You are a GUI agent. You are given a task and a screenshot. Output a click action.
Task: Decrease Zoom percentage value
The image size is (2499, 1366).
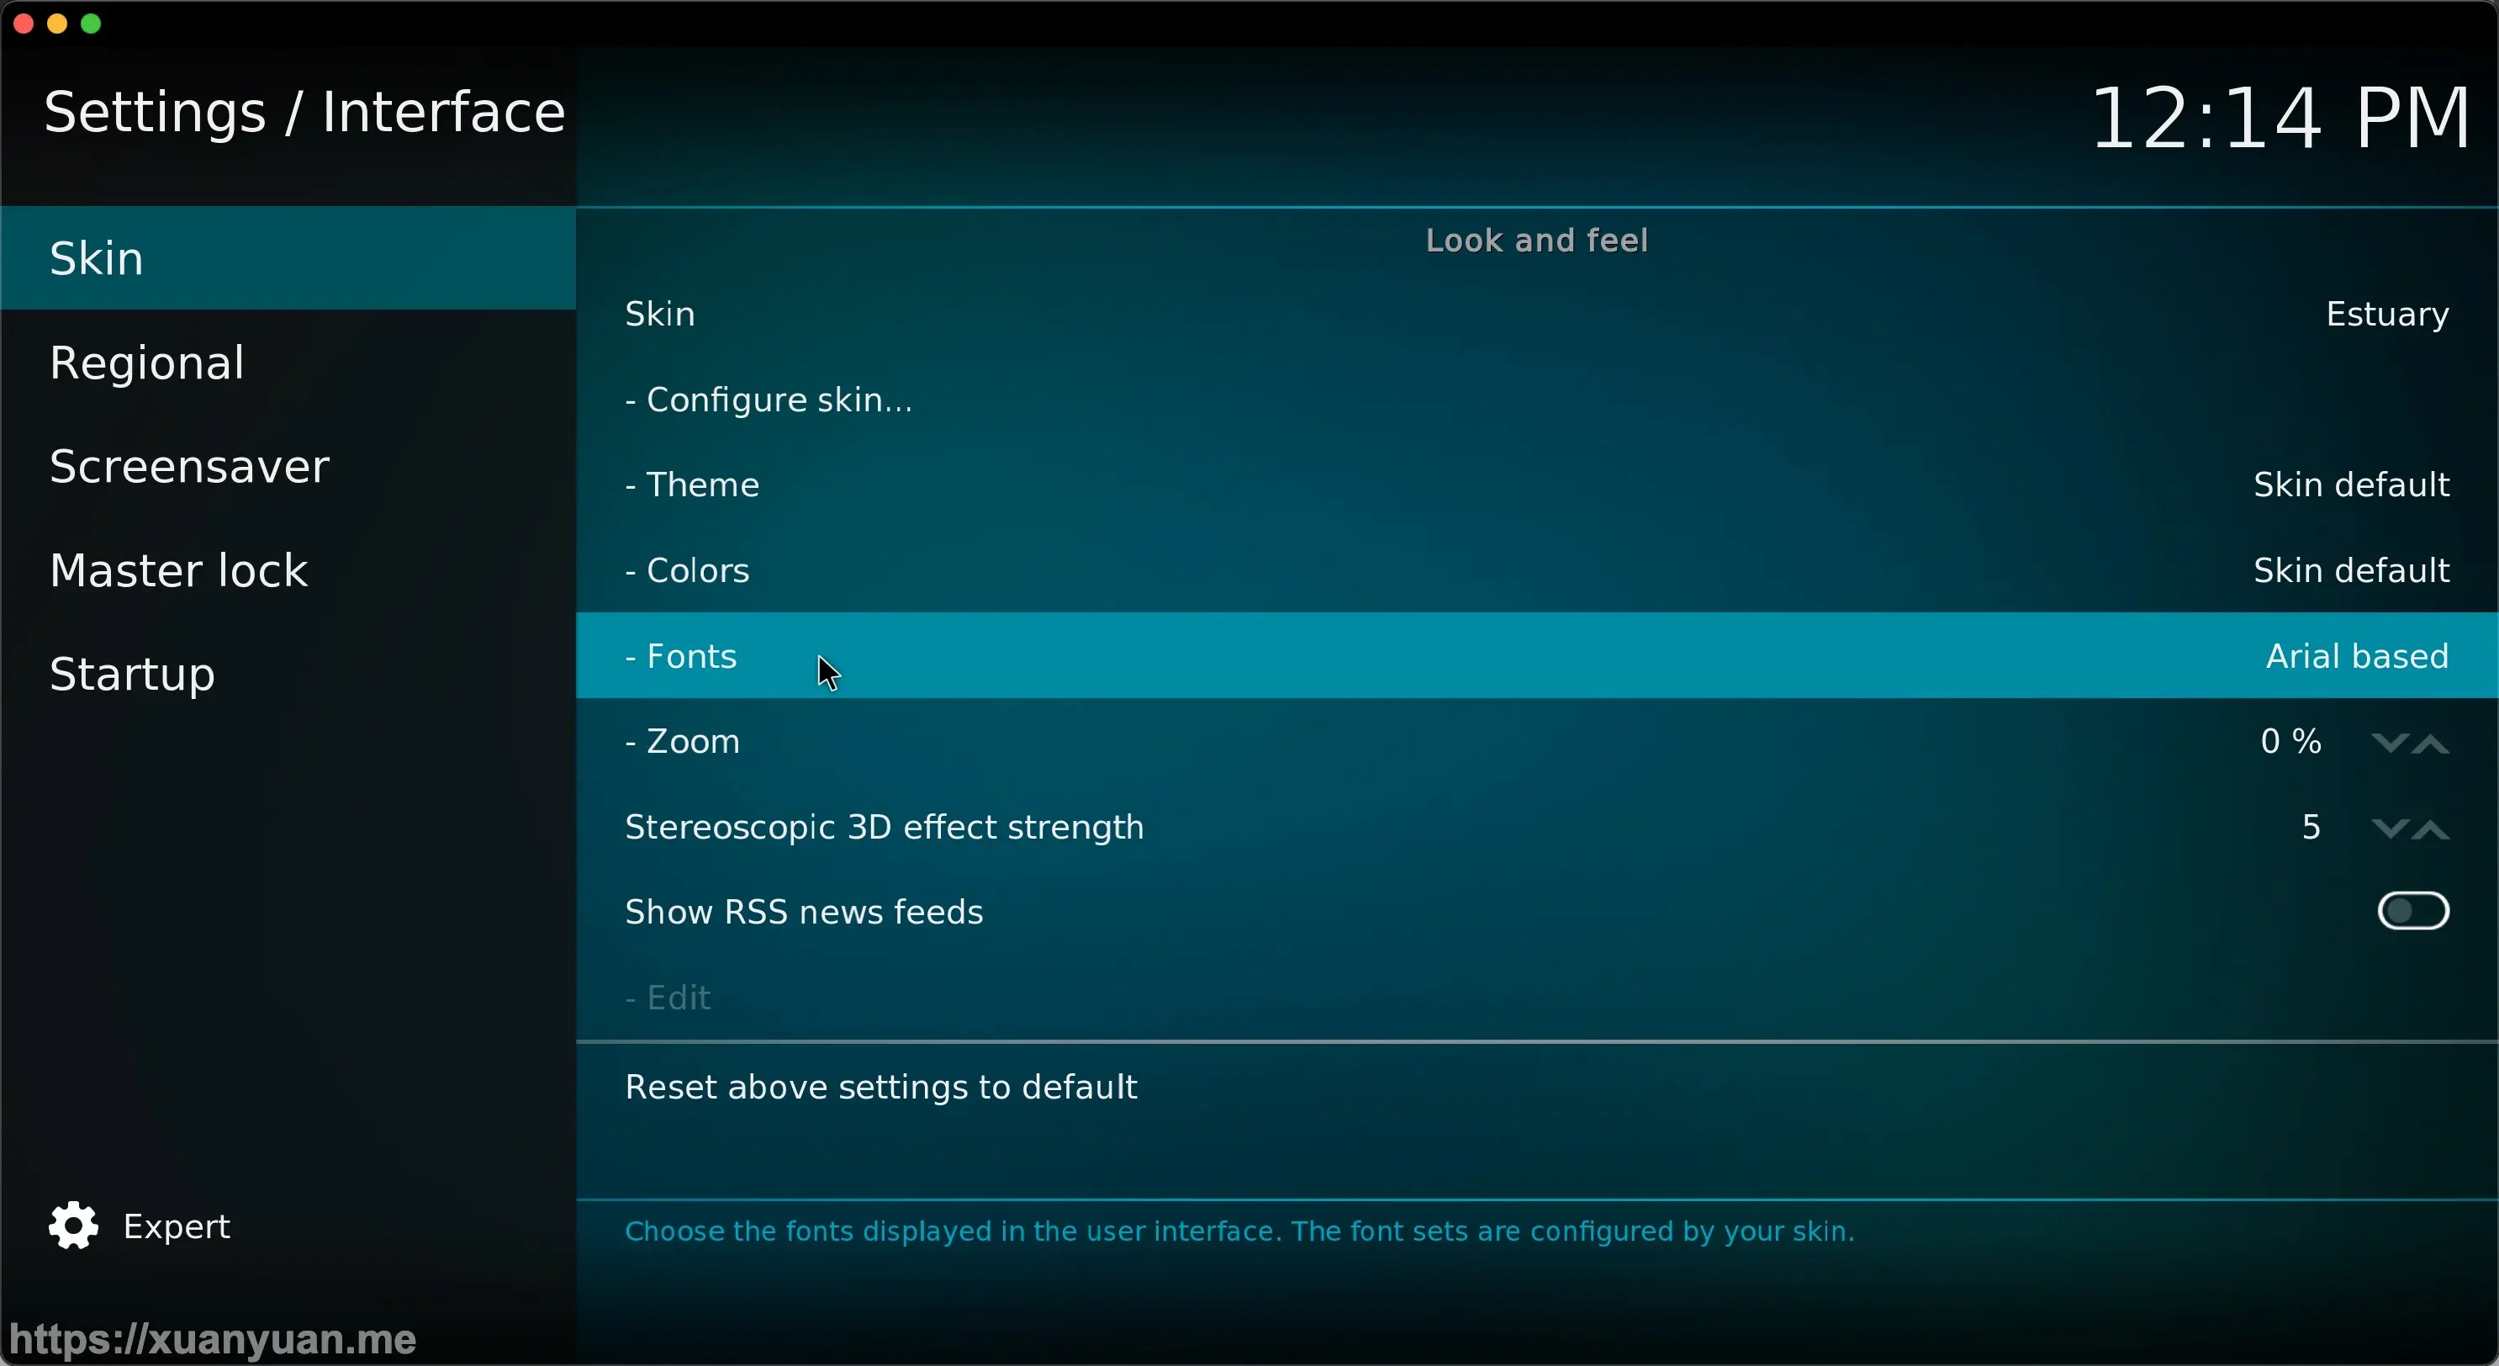[2391, 744]
